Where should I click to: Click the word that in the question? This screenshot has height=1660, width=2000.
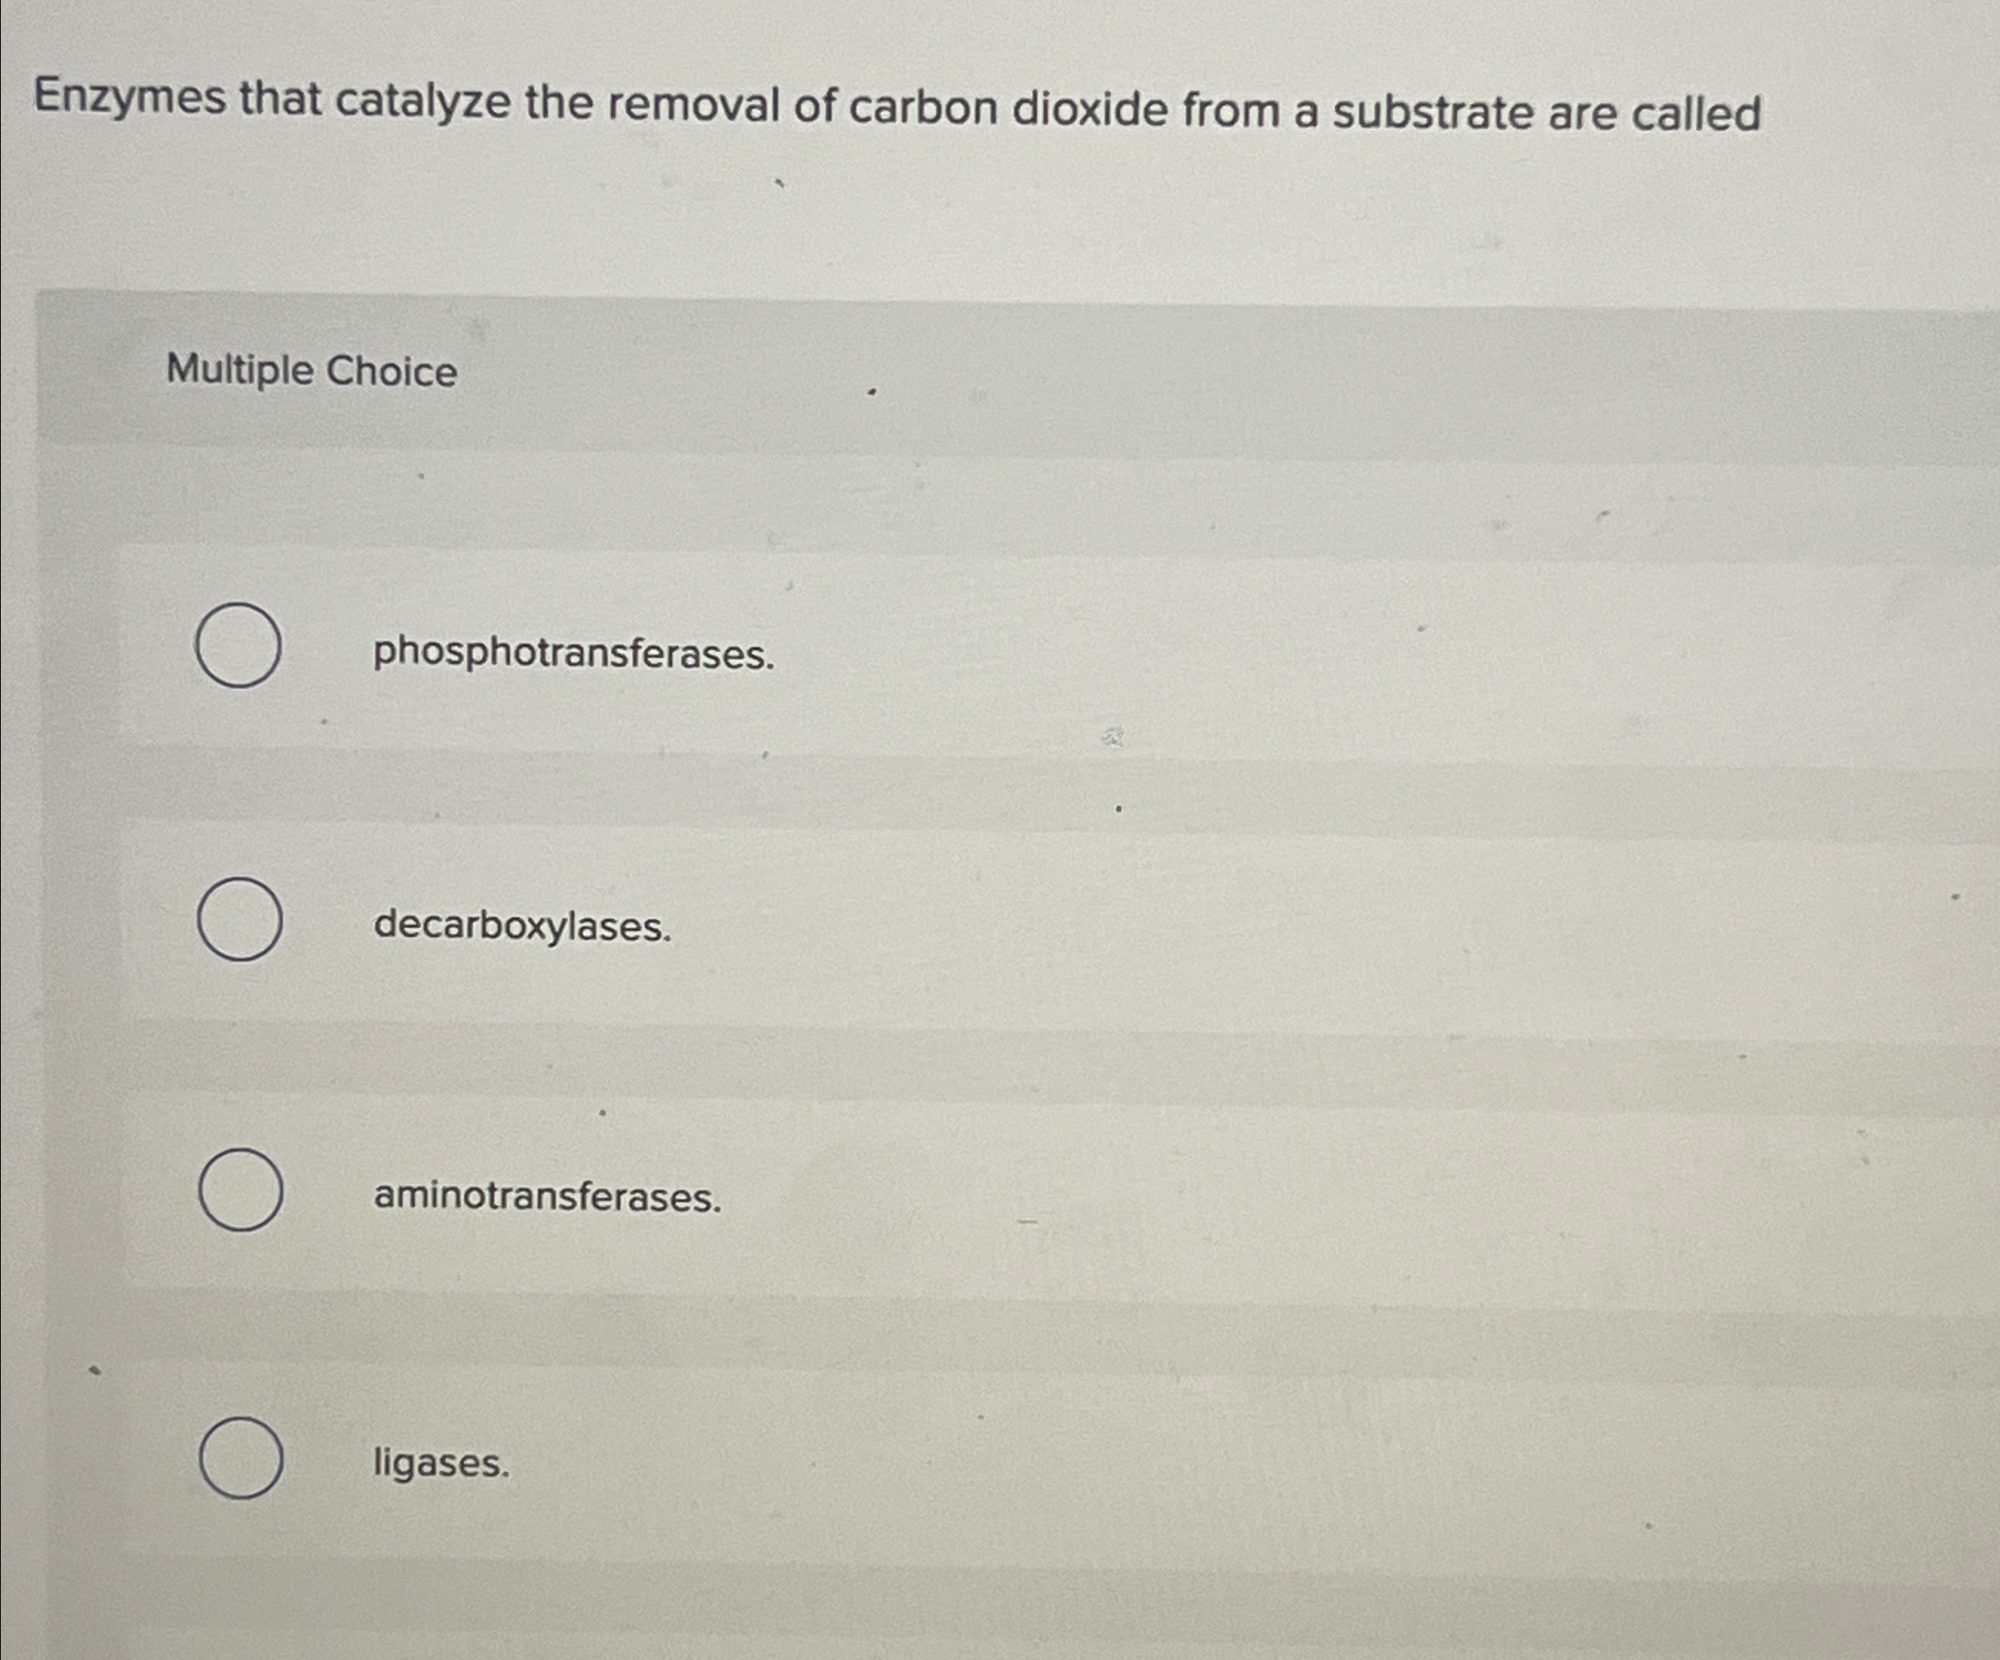pos(281,100)
